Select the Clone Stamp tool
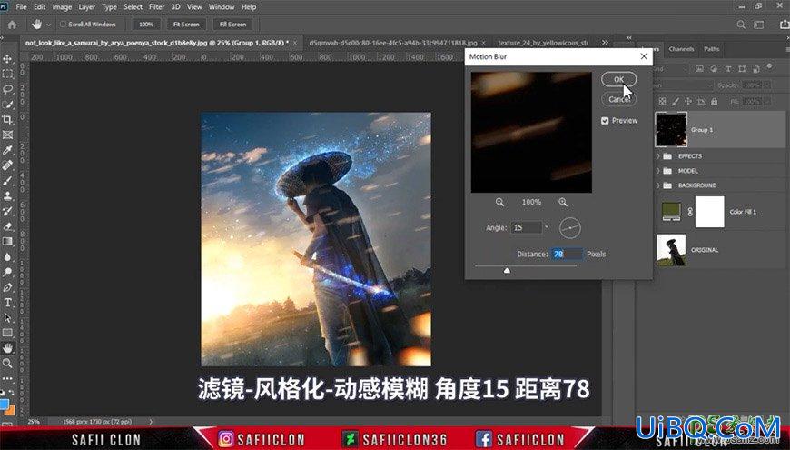Screen dimensions: 790x450 point(7,195)
